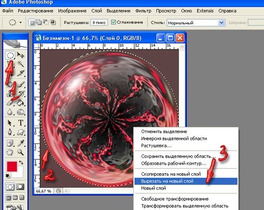The height and width of the screenshot is (210, 264).
Task: Open the Фильтр menu
Action: pyautogui.click(x=143, y=11)
